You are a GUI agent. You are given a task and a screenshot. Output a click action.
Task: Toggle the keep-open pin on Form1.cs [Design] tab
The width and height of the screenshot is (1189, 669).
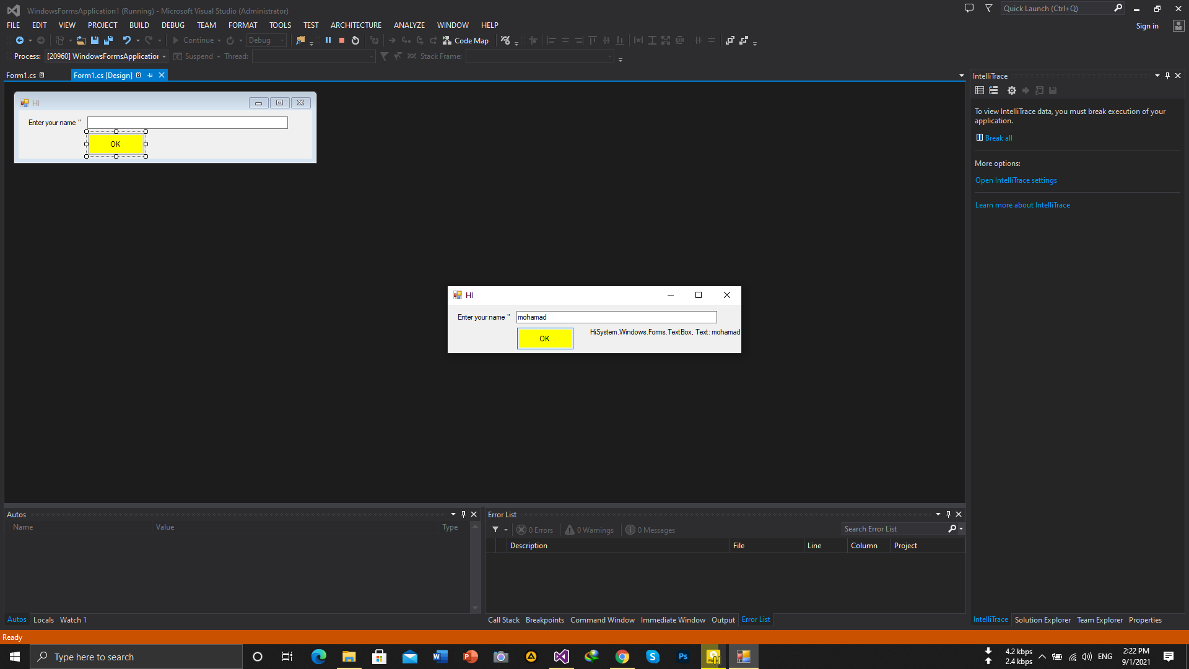(x=150, y=75)
